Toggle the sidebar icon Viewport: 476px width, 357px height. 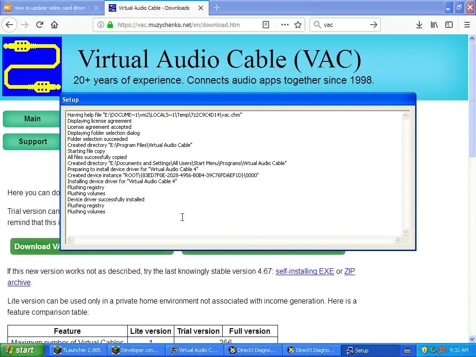(449, 25)
